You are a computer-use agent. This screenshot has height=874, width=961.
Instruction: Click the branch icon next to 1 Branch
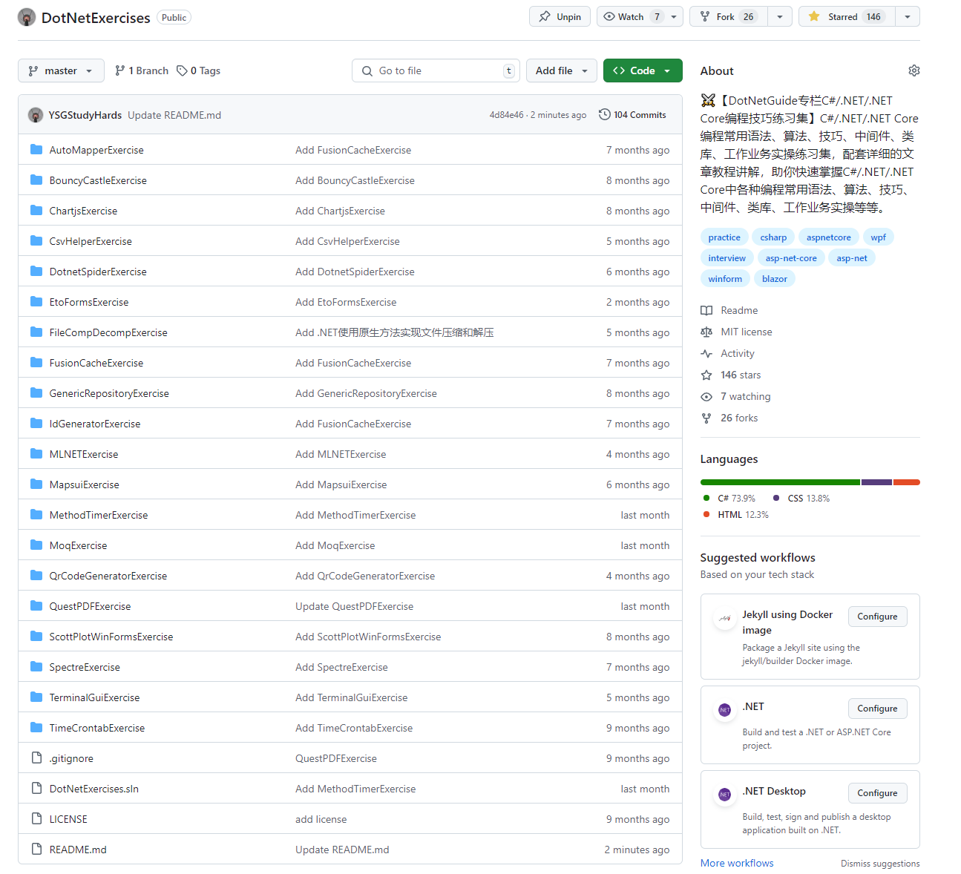(x=120, y=70)
